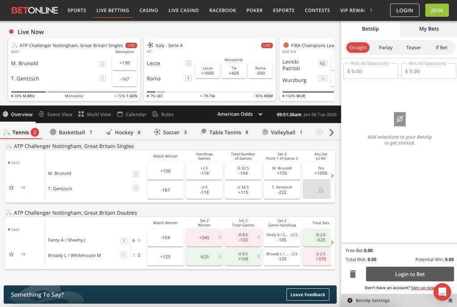Clear the betslip with the trash icon
This screenshot has height=307, width=457.
click(353, 274)
